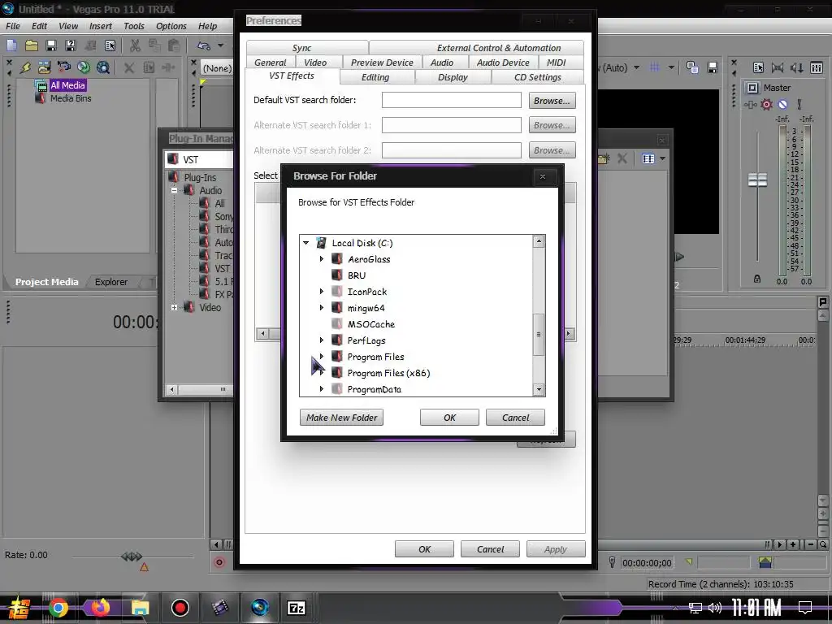This screenshot has width=832, height=624.
Task: Open the overlays dropdown arrow in preview toolbar
Action: [671, 67]
